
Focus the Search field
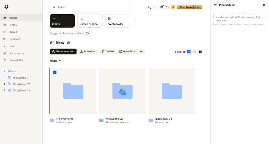click(x=90, y=7)
